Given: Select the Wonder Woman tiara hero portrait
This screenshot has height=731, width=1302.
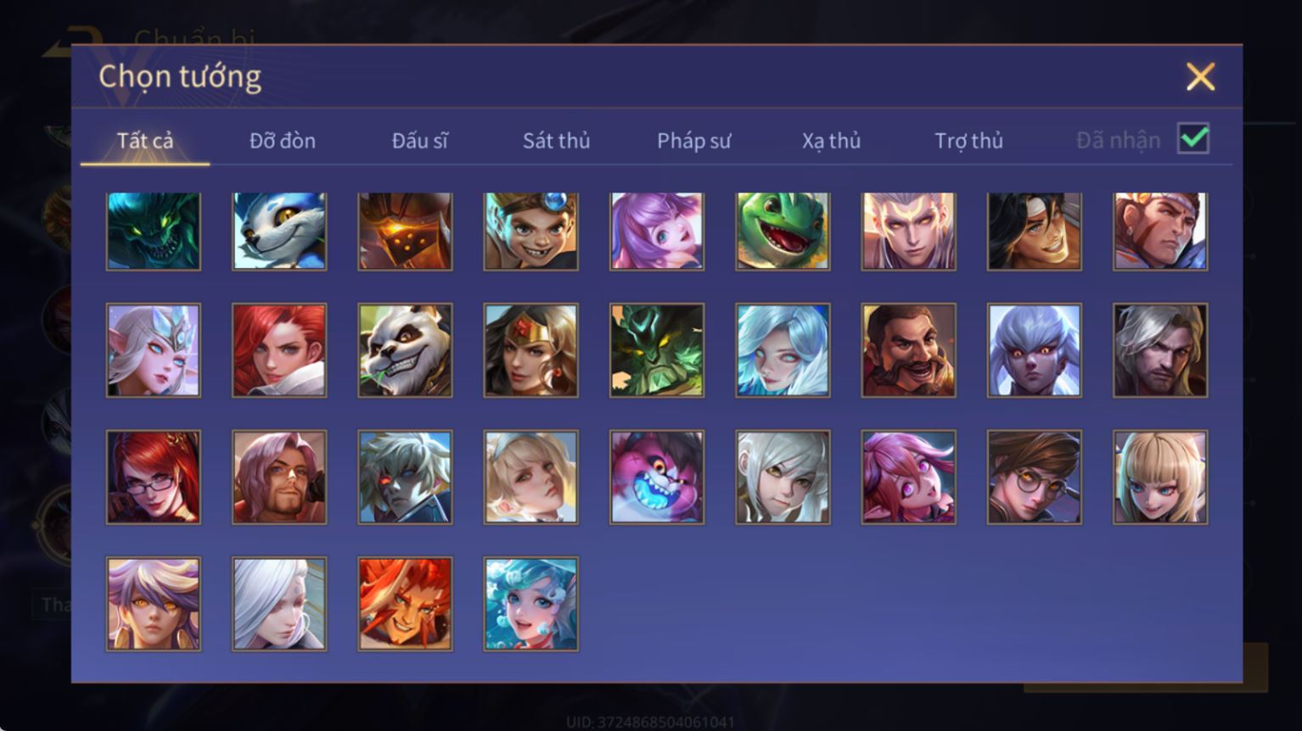Looking at the screenshot, I should click(x=530, y=350).
